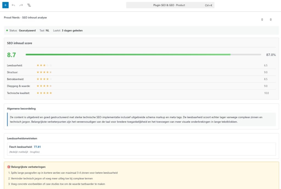
Task: Click the Geanalyseerd status label
Action: tap(27, 30)
